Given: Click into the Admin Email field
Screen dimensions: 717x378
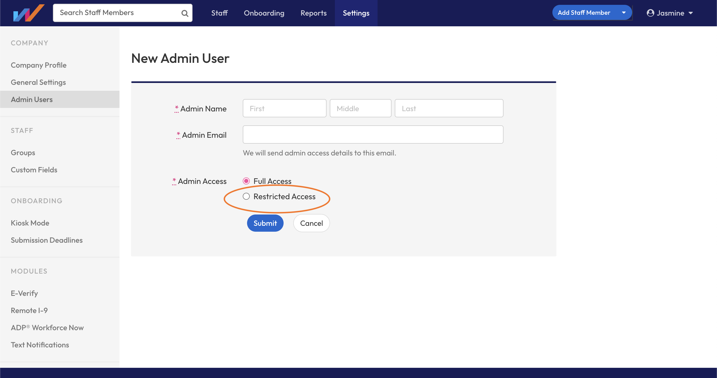Looking at the screenshot, I should coord(373,135).
